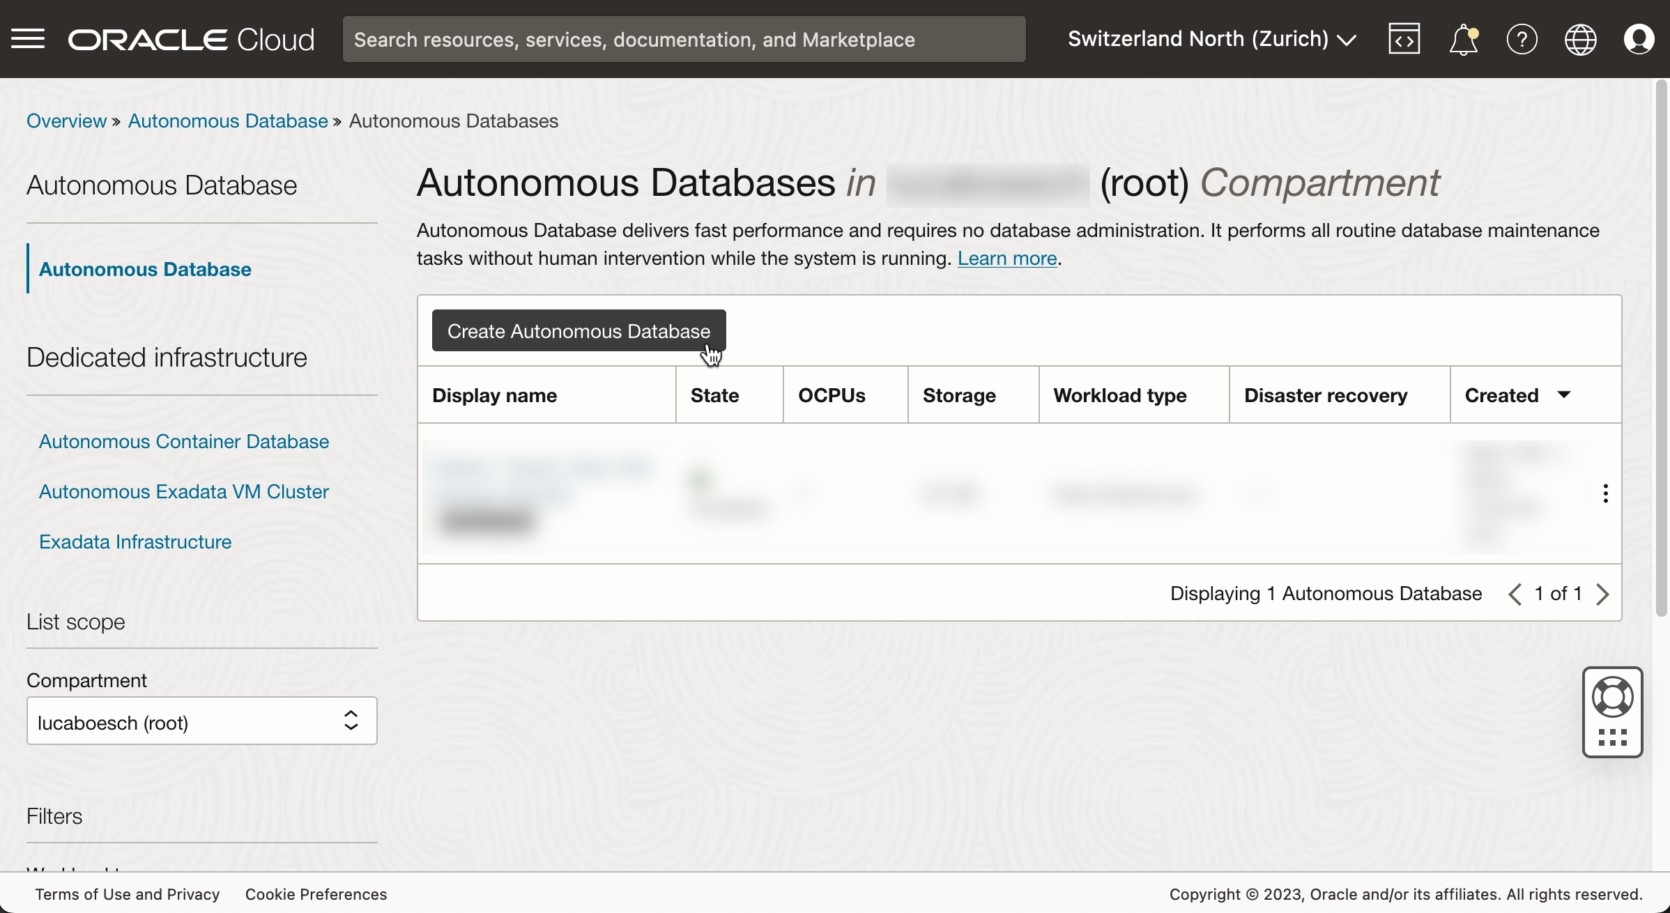Click the Learn more hyperlink
Image resolution: width=1670 pixels, height=913 pixels.
click(1006, 257)
